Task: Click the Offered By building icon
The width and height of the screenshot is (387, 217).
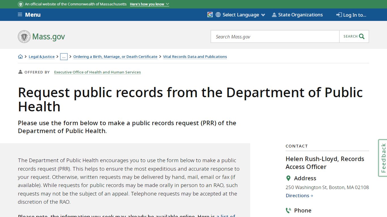Action: (x=20, y=72)
